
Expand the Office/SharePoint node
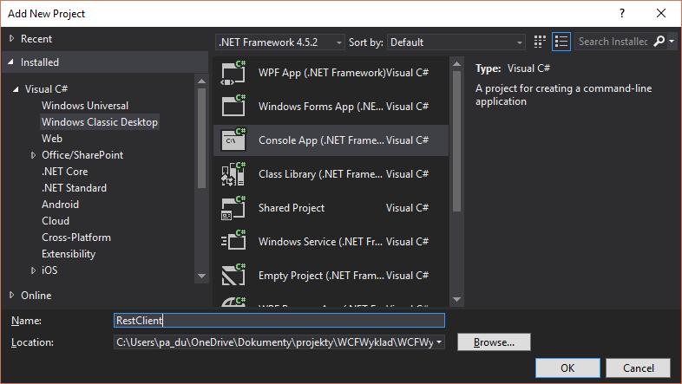point(33,155)
